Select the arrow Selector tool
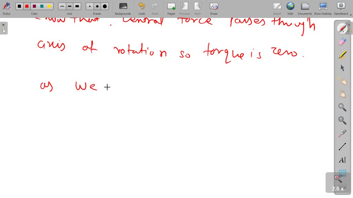 click(x=342, y=68)
